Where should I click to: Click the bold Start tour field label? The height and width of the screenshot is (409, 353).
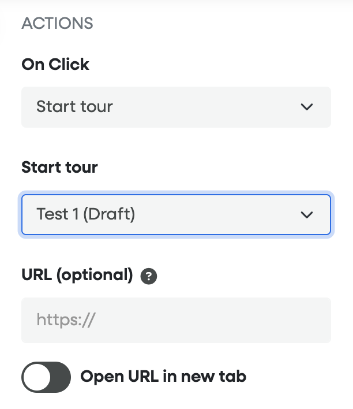[x=59, y=168]
